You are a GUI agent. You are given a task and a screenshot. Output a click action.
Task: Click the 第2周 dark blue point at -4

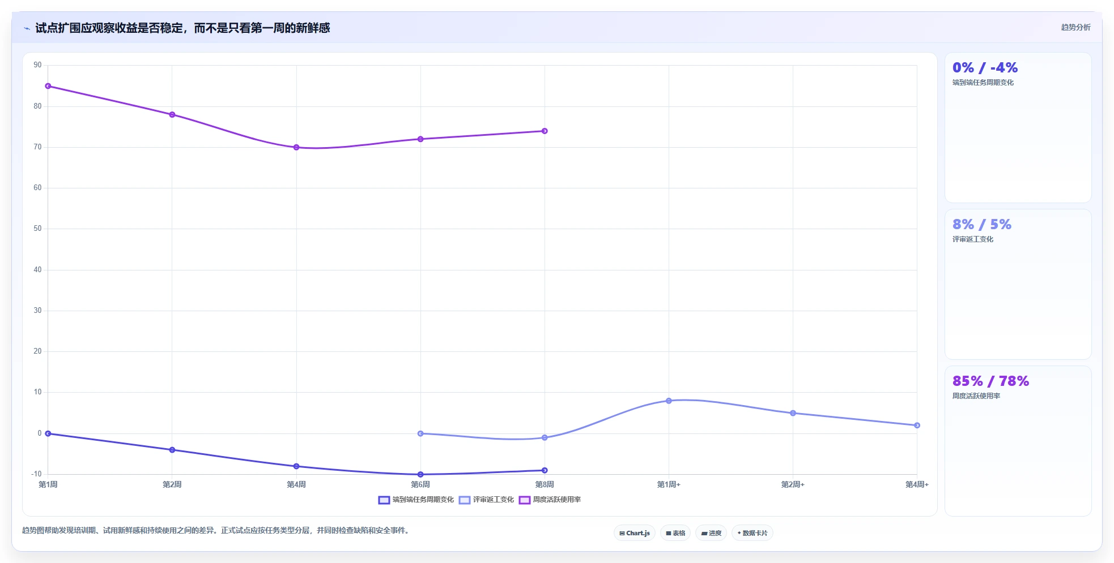[172, 450]
